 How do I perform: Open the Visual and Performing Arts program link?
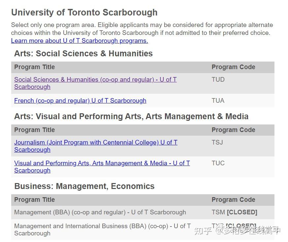coord(102,163)
